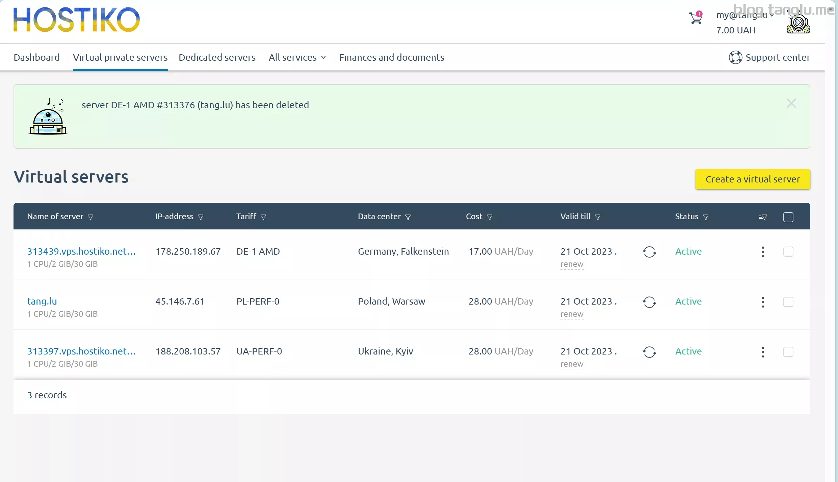Click Active status of tang.lu server

coord(688,301)
